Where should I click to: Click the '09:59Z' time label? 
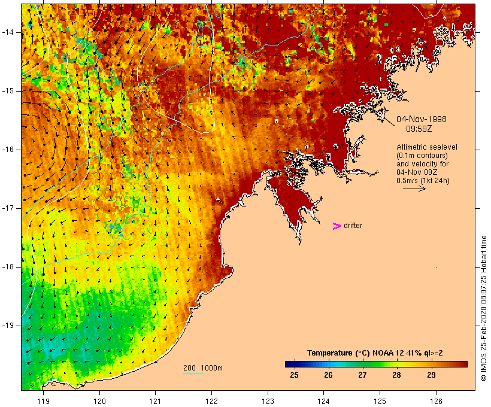pyautogui.click(x=419, y=129)
